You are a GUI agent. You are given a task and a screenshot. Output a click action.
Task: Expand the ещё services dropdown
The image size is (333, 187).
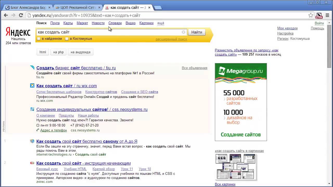(x=161, y=23)
